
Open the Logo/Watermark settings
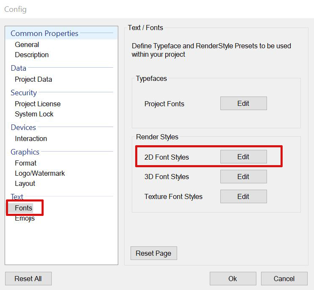(40, 173)
